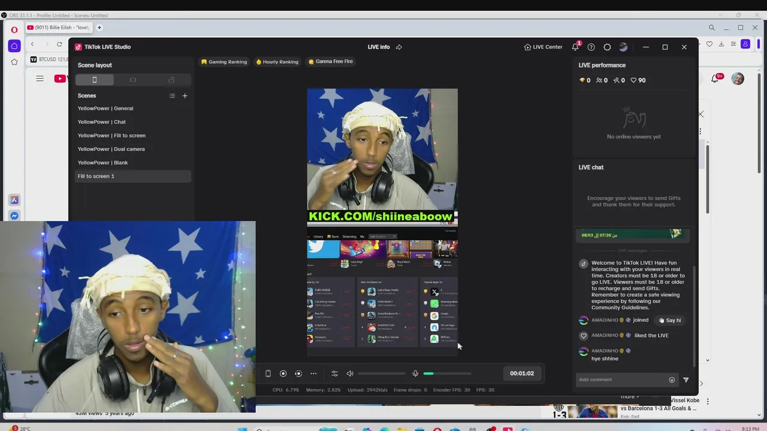This screenshot has height=431, width=767.
Task: Open LIVE Center
Action: (x=543, y=47)
